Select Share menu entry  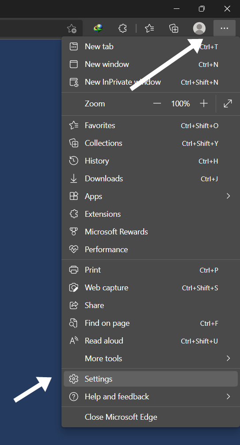[151, 305]
